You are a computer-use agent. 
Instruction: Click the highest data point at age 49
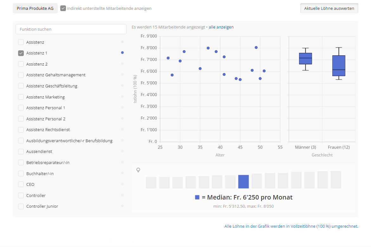click(256, 47)
